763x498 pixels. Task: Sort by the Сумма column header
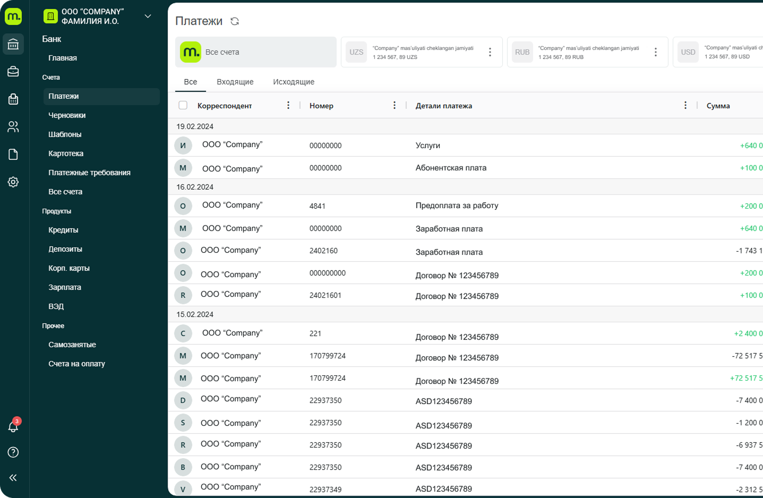[718, 106]
